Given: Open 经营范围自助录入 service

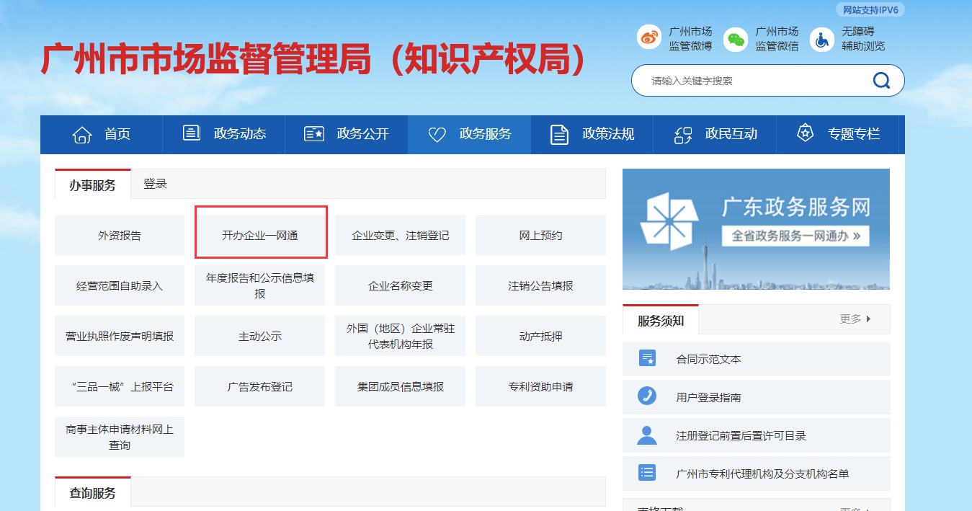Looking at the screenshot, I should (120, 285).
